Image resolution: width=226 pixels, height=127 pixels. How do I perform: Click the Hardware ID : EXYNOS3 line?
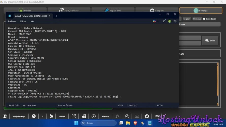point(22,49)
